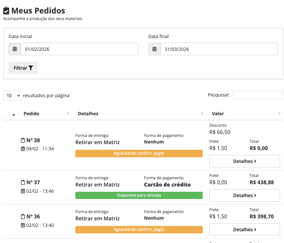Click the clipboard icon next to Nº 38
284x243 pixels.
coord(23,141)
